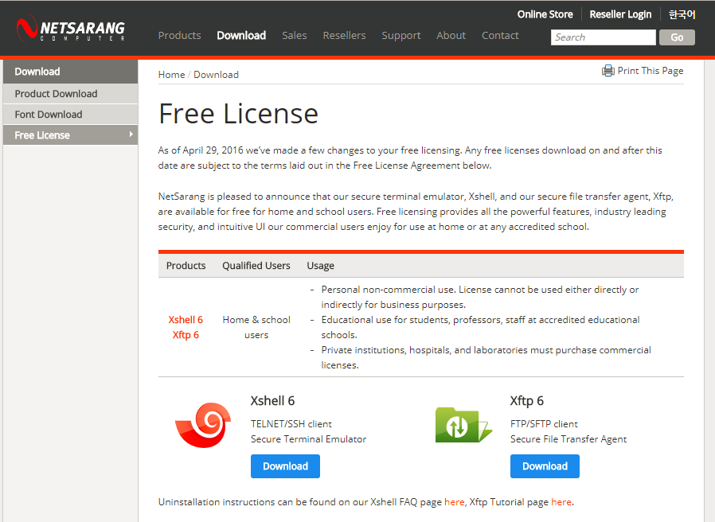The width and height of the screenshot is (715, 522).
Task: Open the Support menu
Action: click(x=400, y=36)
